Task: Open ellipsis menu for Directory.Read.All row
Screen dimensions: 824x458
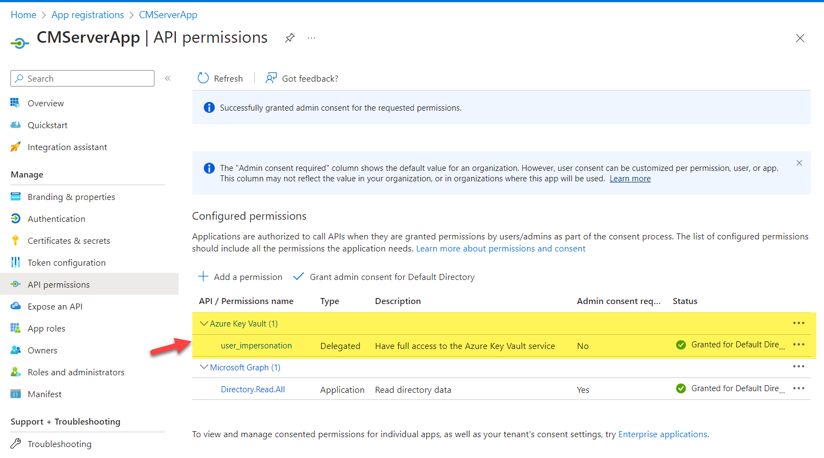Action: pyautogui.click(x=799, y=388)
